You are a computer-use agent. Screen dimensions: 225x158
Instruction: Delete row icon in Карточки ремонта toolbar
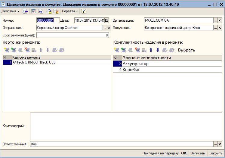27,50
